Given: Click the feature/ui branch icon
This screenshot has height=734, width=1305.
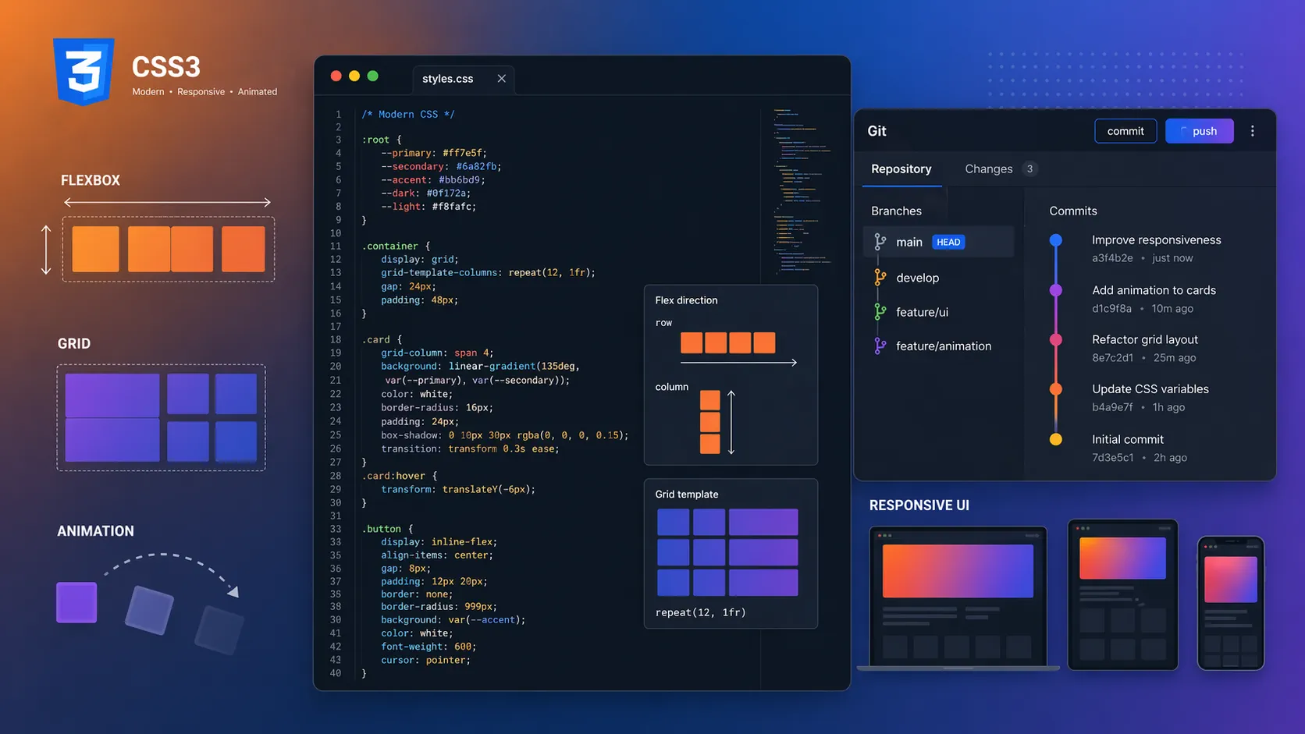Looking at the screenshot, I should tap(880, 312).
